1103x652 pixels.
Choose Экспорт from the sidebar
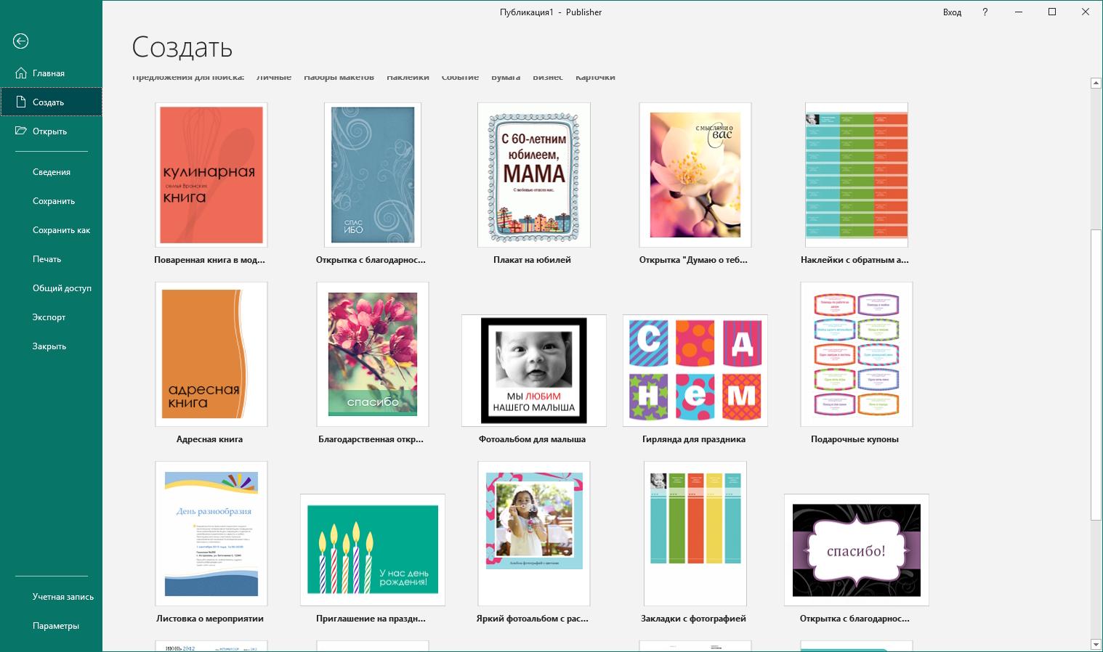pyautogui.click(x=49, y=317)
